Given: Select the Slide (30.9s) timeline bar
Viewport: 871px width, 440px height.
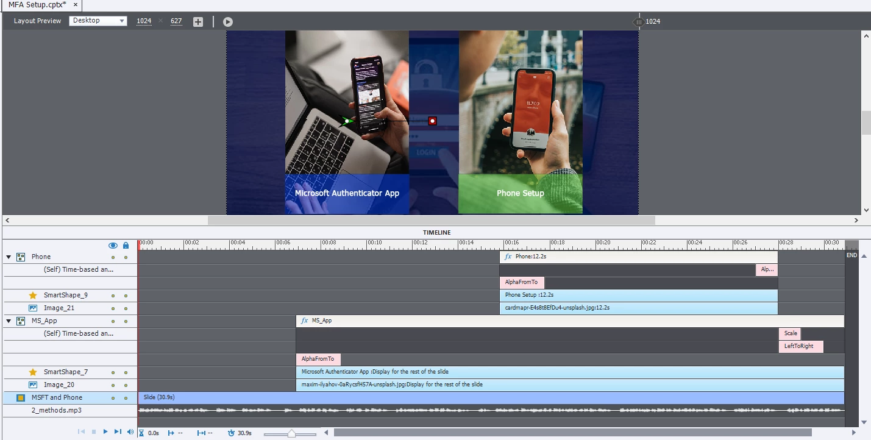Looking at the screenshot, I should pos(491,397).
